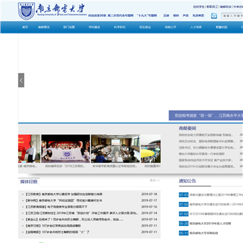243x243 pixels.
Task: Click the conference room meeting thumbnail
Action: 115,148
